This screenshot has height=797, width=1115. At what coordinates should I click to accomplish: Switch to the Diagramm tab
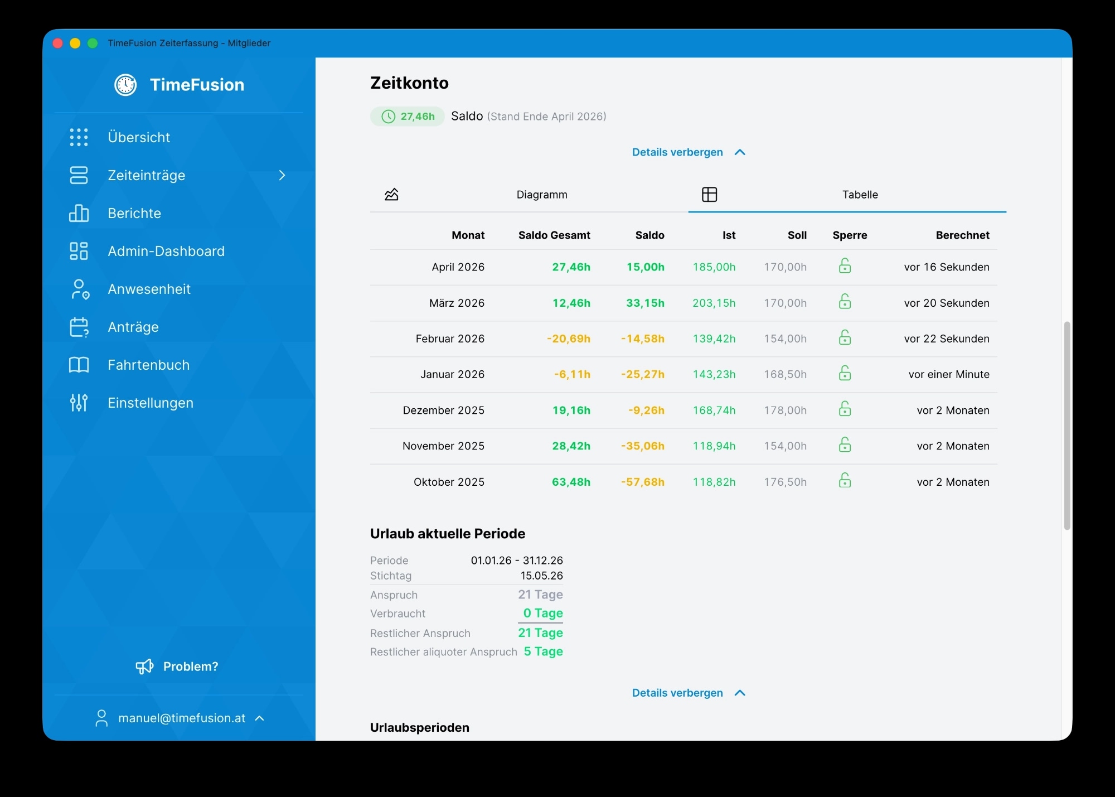click(x=529, y=195)
